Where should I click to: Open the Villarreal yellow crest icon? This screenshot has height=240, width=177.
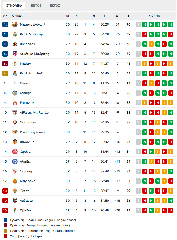[x=15, y=44]
